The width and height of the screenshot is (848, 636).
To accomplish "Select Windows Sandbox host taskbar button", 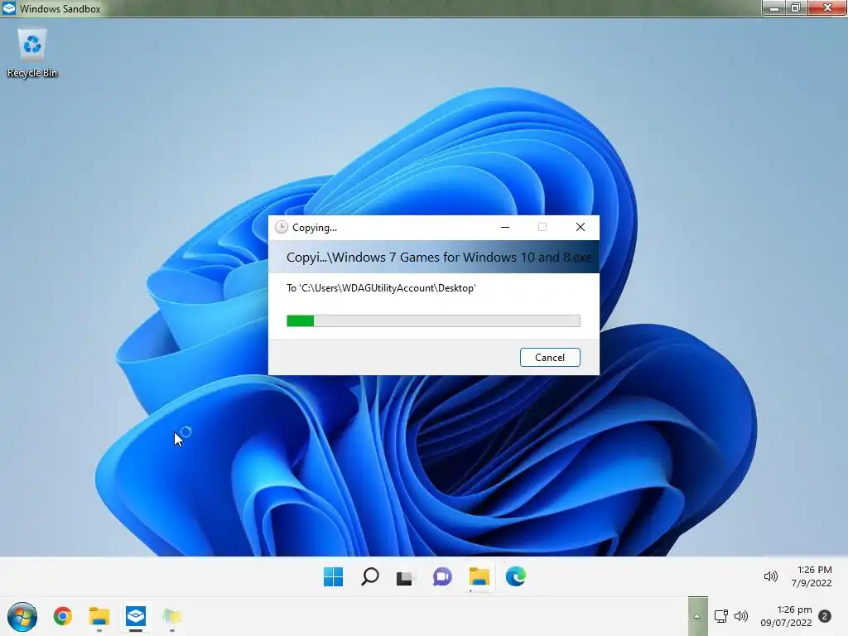I will [136, 616].
